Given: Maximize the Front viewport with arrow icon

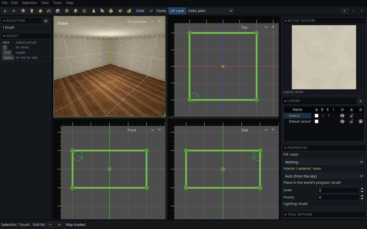Looking at the screenshot, I should 159,130.
